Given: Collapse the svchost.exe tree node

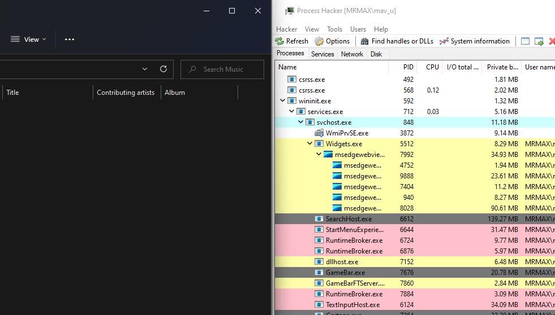Looking at the screenshot, I should point(300,122).
